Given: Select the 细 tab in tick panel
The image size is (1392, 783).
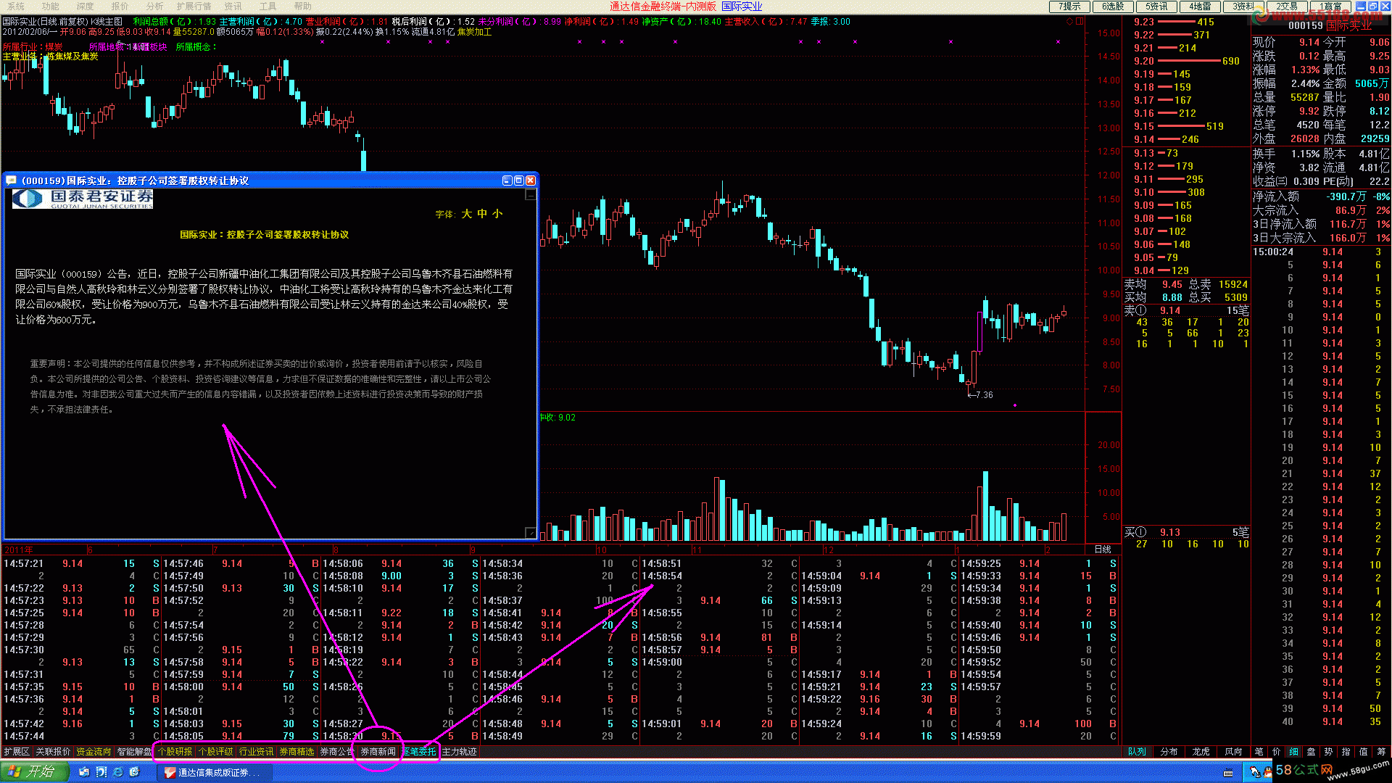Looking at the screenshot, I should pyautogui.click(x=1294, y=752).
